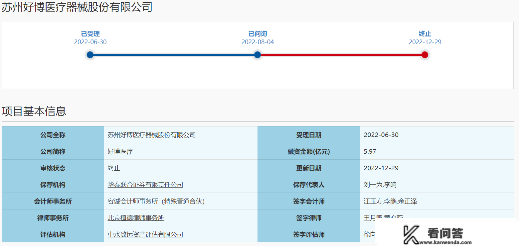Open the 容诚会计师事务所（特殊普通合伙） link
The width and height of the screenshot is (519, 246).
coord(158,201)
